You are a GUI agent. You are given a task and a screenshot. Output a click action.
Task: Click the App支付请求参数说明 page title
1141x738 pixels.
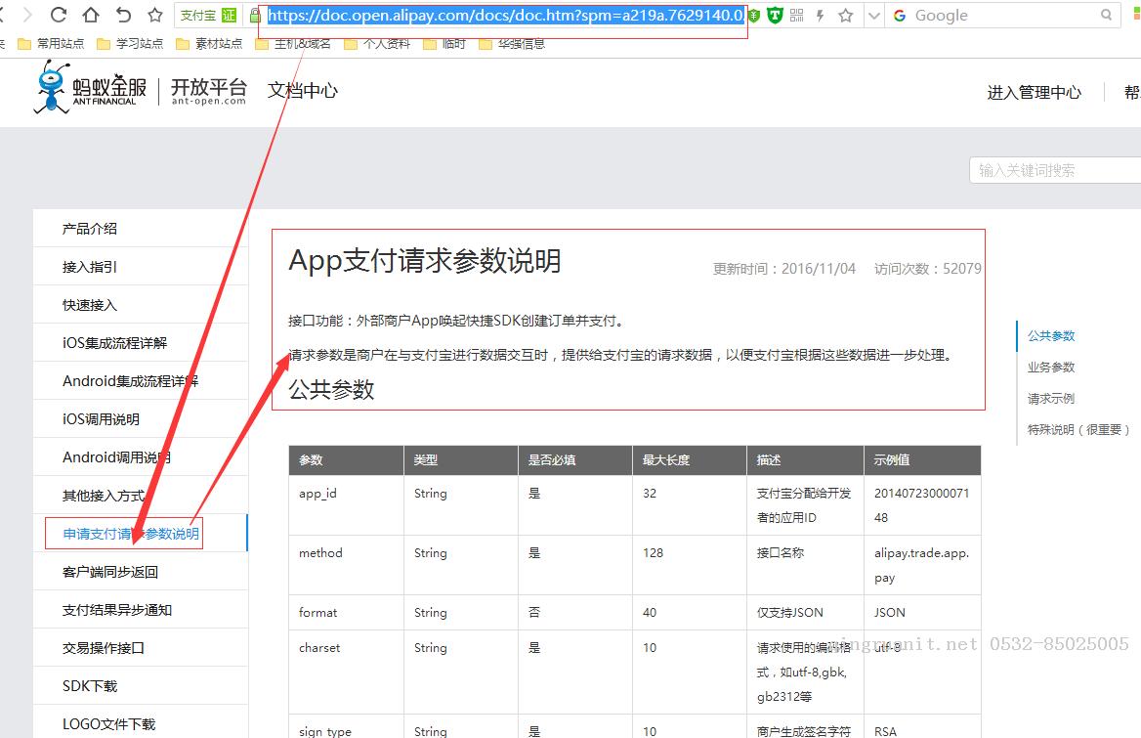point(425,261)
